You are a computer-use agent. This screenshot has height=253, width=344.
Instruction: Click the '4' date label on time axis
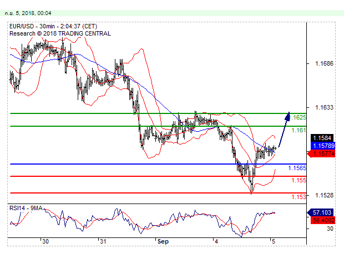click(216, 241)
